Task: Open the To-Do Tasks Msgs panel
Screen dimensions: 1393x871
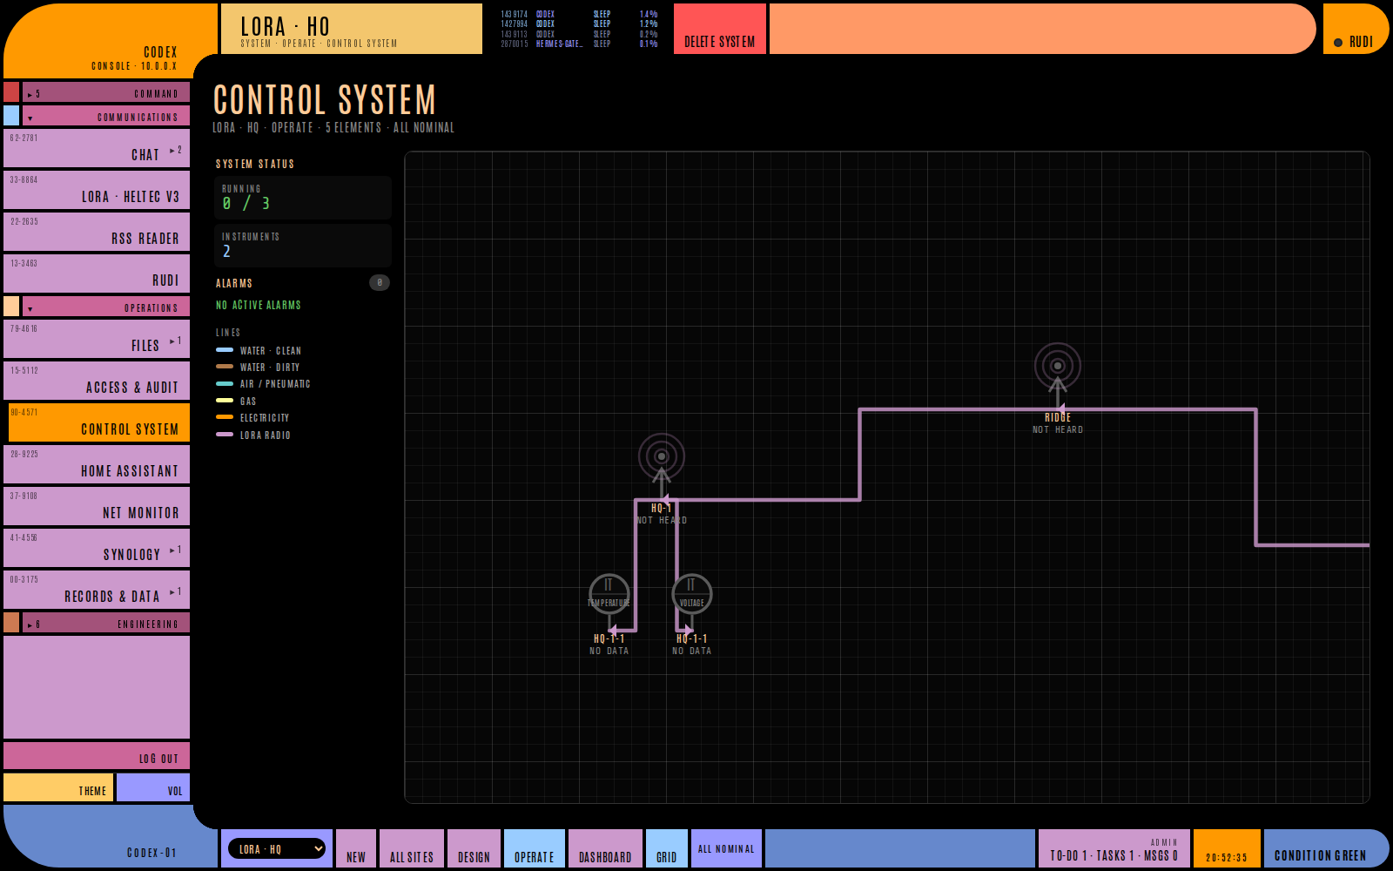Action: coord(1114,848)
